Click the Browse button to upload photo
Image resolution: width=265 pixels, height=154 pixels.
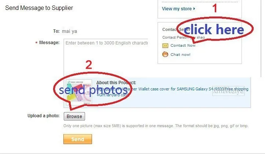pos(74,117)
